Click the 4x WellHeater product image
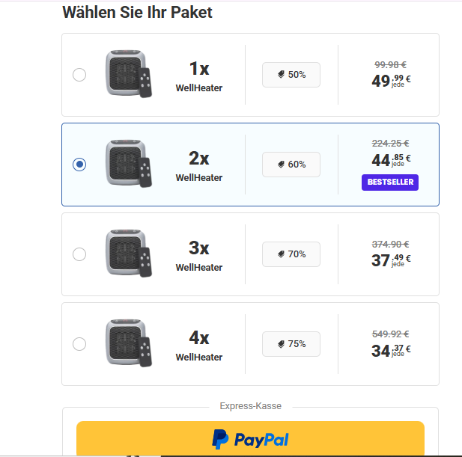This screenshot has height=457, width=462. (x=127, y=343)
